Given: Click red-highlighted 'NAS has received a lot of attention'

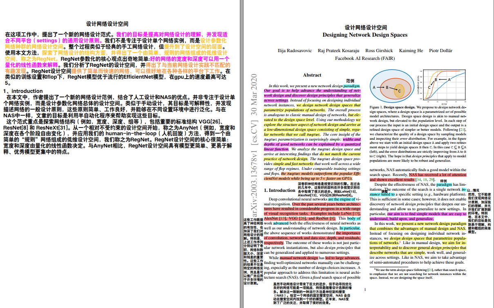Looking at the screenshot, I should 438,174.
